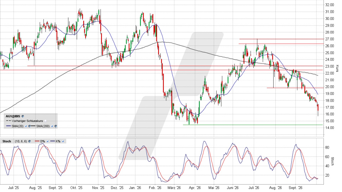342x192 pixels.
Task: Click the Dez. '25 date label
Action: pyautogui.click(x=117, y=188)
